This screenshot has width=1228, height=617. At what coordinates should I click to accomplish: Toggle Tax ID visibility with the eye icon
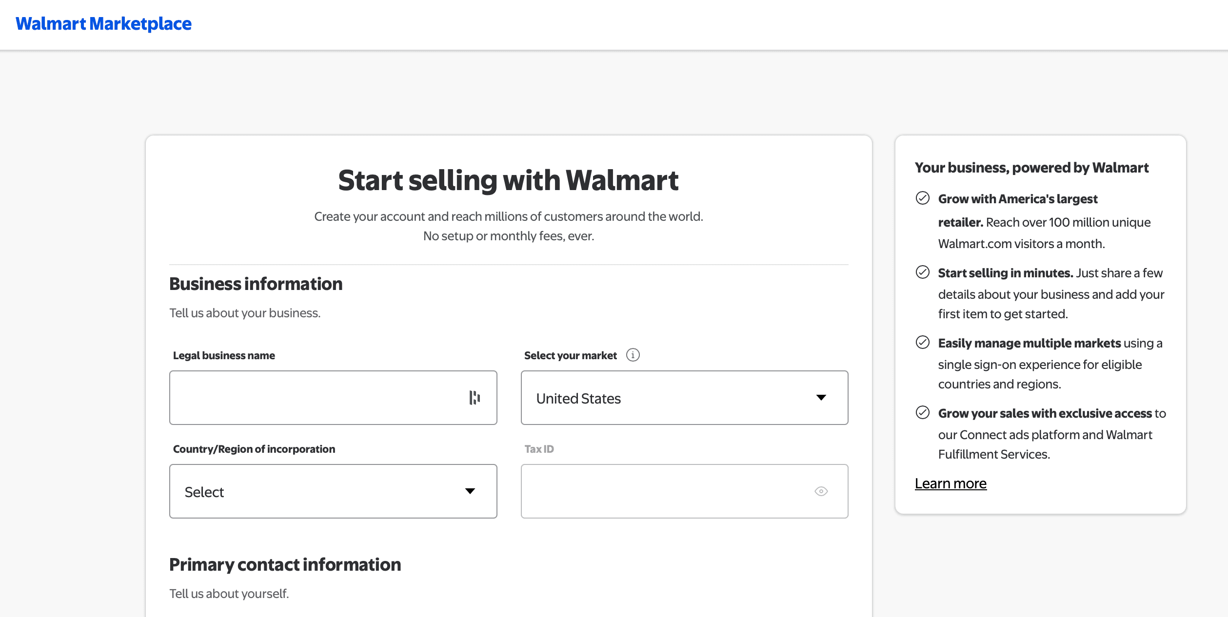click(821, 491)
